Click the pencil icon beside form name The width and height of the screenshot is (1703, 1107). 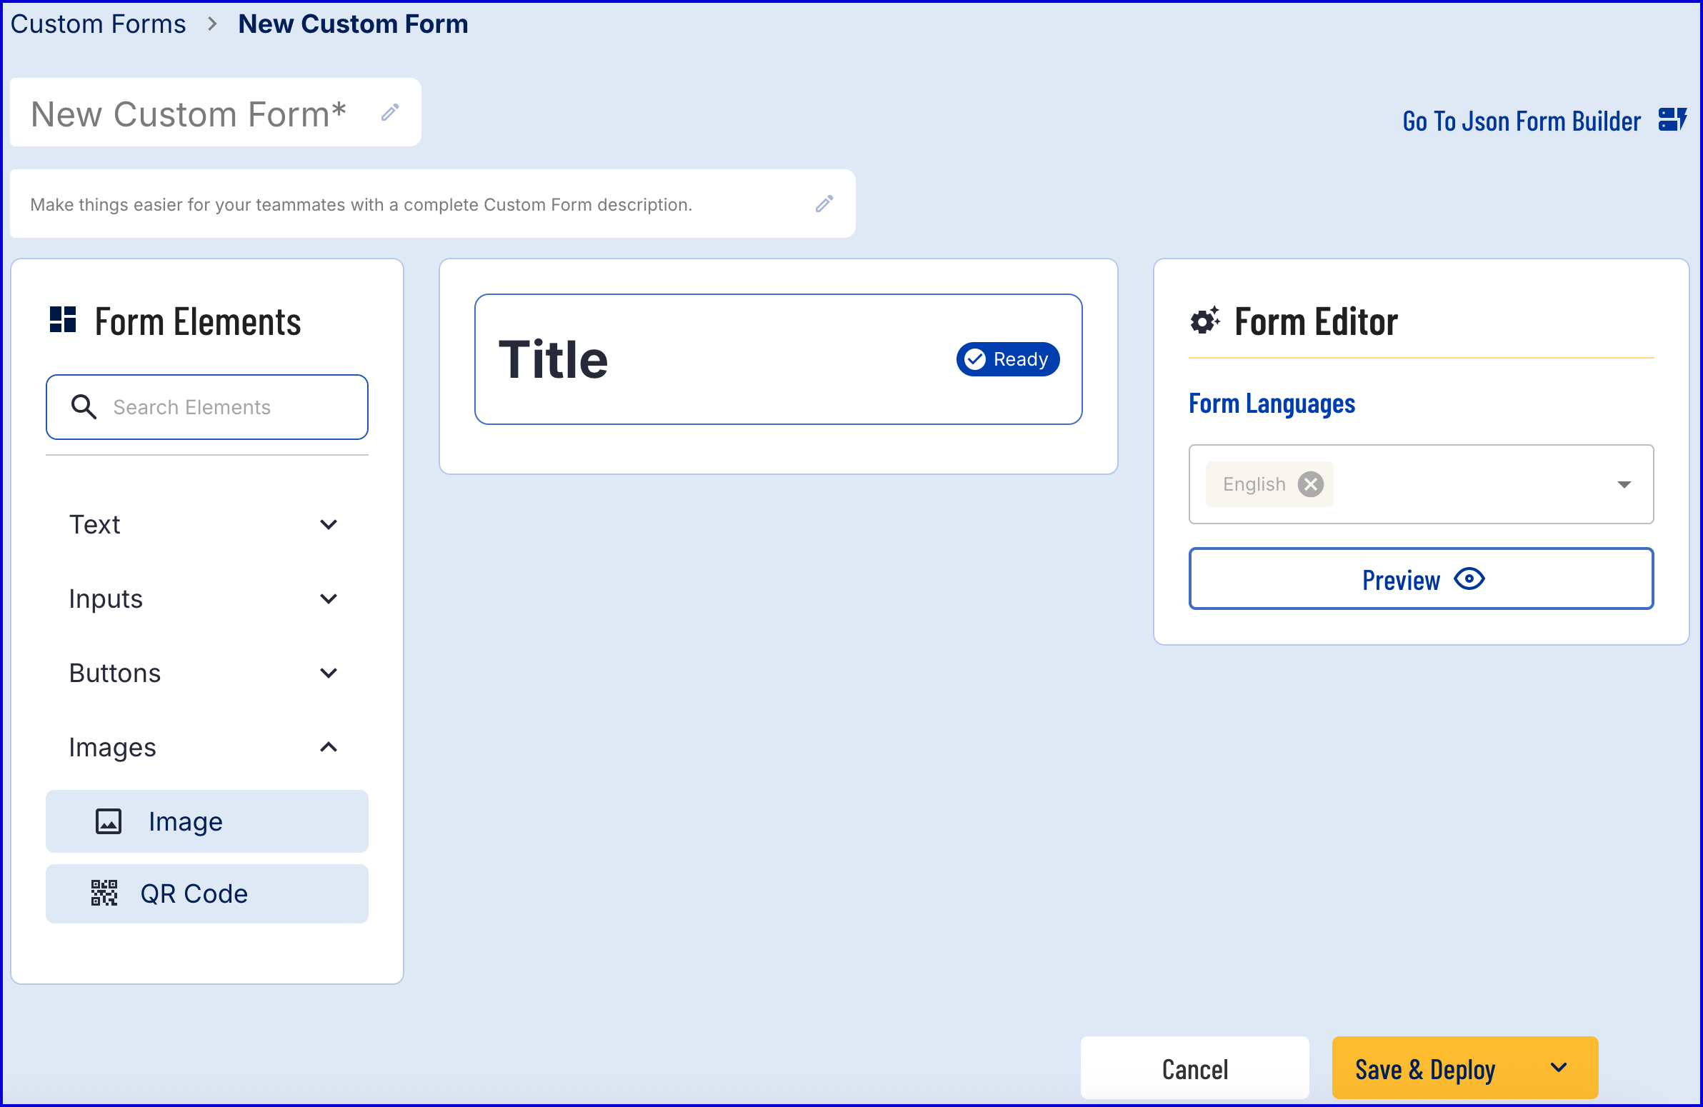tap(390, 113)
